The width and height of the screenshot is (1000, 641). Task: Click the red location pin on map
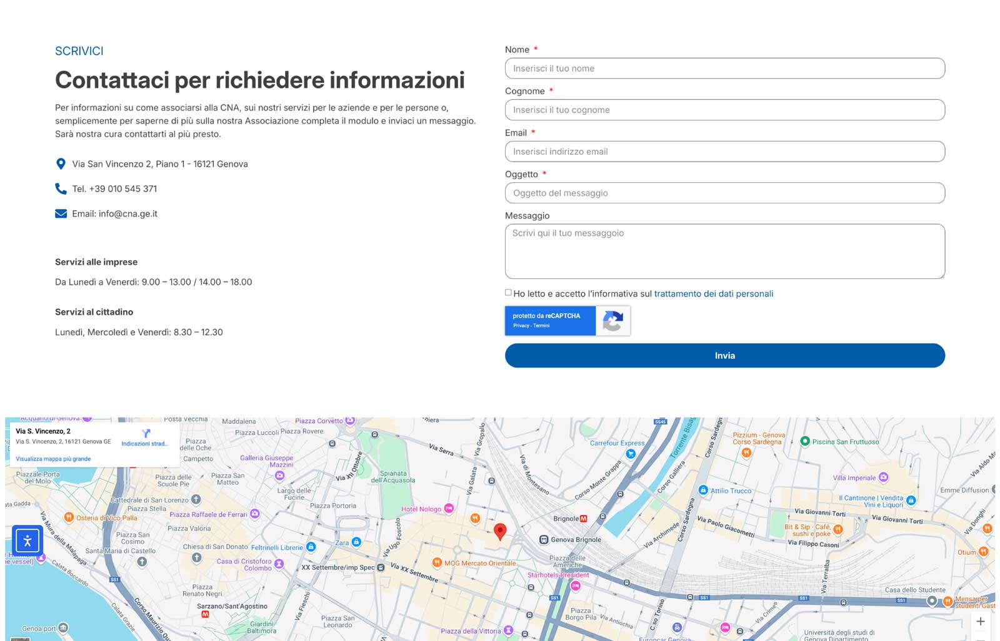[x=500, y=531]
